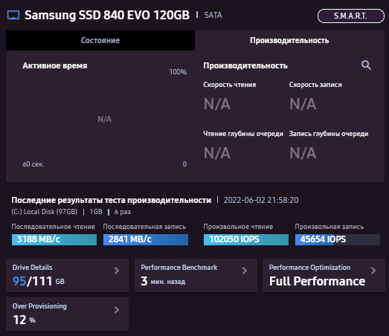Click the 3188 MB/c sequential read bar

pos(54,239)
